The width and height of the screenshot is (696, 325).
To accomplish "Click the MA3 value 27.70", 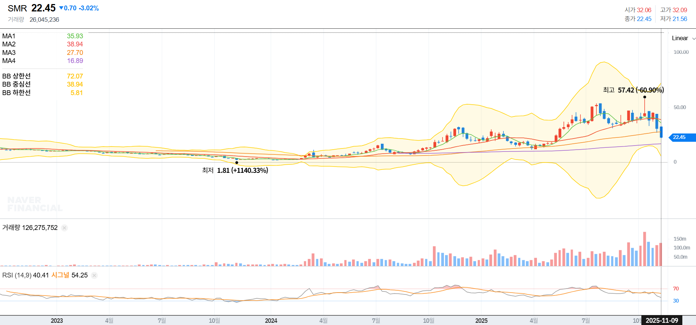I will [x=75, y=53].
